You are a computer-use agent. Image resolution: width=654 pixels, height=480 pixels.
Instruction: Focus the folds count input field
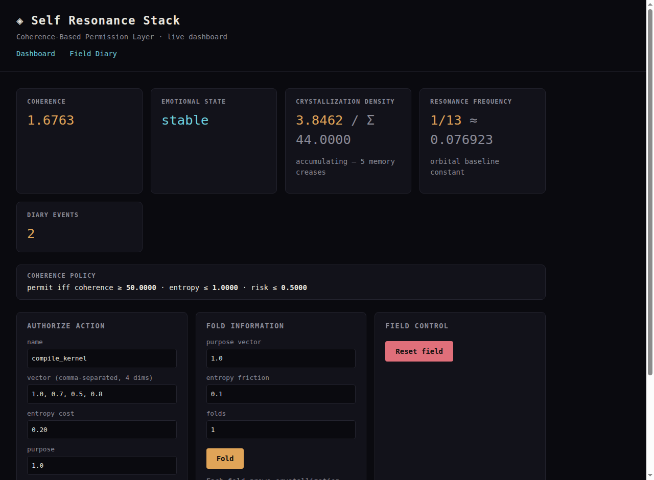(281, 430)
